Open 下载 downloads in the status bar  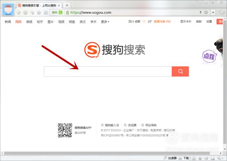184,158
